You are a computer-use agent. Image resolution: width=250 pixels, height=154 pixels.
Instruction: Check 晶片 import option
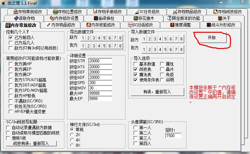162,69
